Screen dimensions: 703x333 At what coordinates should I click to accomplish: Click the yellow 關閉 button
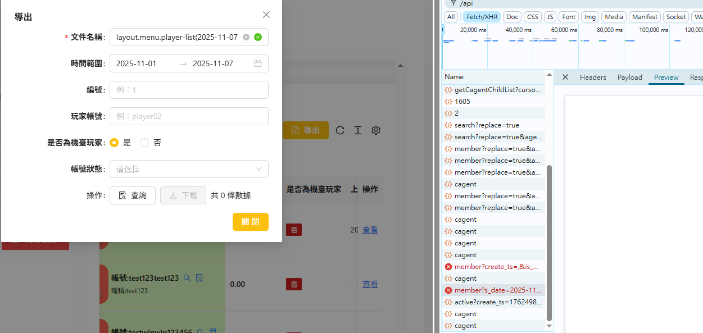(x=251, y=222)
